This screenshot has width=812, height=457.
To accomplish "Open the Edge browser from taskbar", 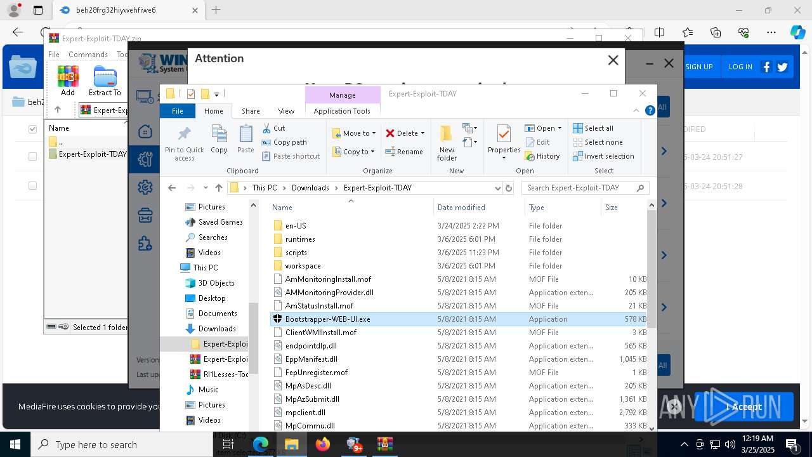I will tap(261, 444).
